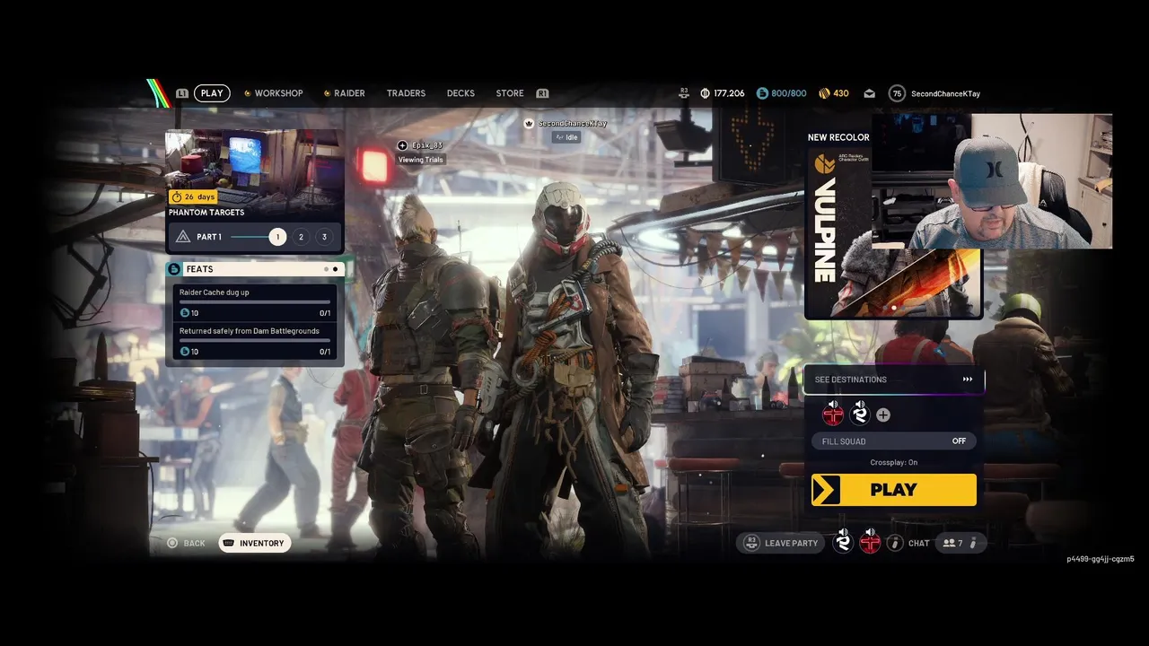Click the coin currency icon beside 177,206
The image size is (1149, 646).
point(705,93)
